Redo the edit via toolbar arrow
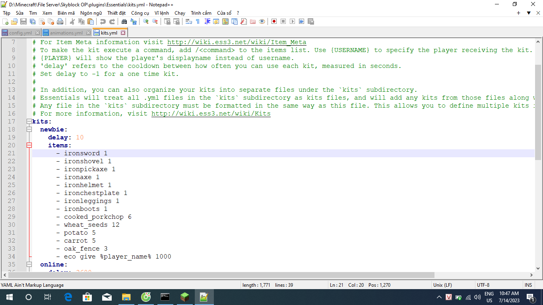The height and width of the screenshot is (305, 543). click(112, 21)
